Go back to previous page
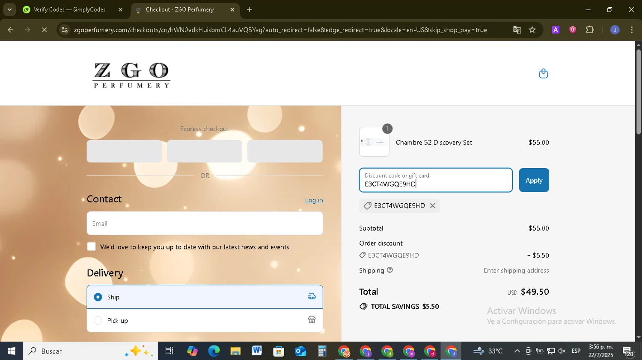 pos(11,30)
